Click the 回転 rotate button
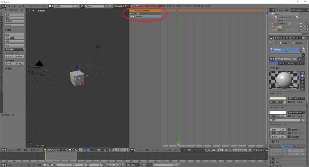Image resolution: width=309 pixels, height=167 pixels. coord(14,18)
